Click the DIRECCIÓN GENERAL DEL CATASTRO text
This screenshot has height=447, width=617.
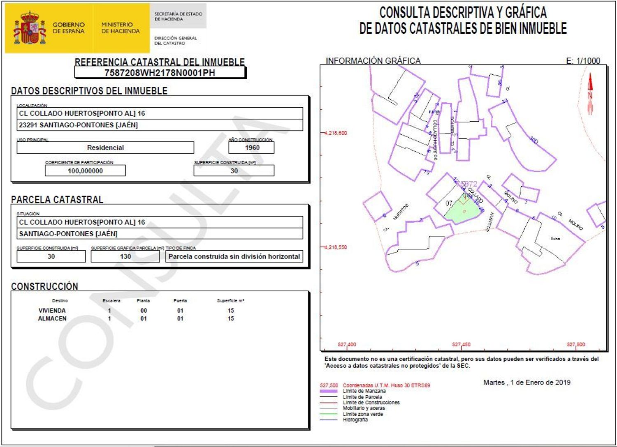pyautogui.click(x=176, y=41)
